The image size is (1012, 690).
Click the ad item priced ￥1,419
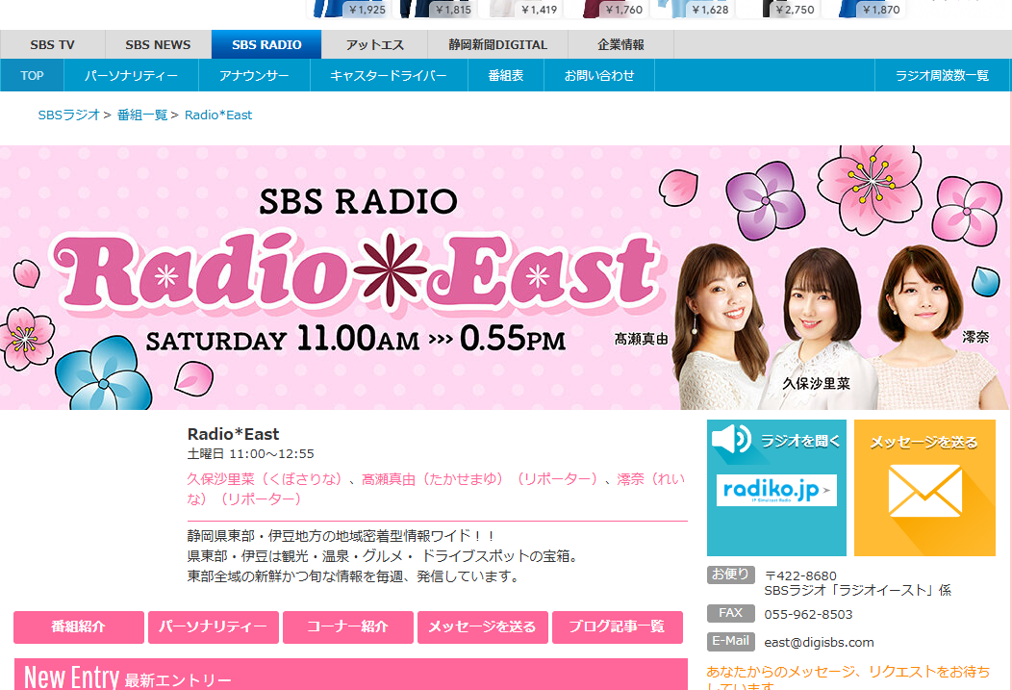pyautogui.click(x=522, y=9)
